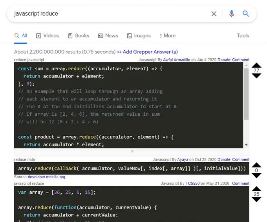Comment on the Awful Armadillo answer

[x=241, y=60]
